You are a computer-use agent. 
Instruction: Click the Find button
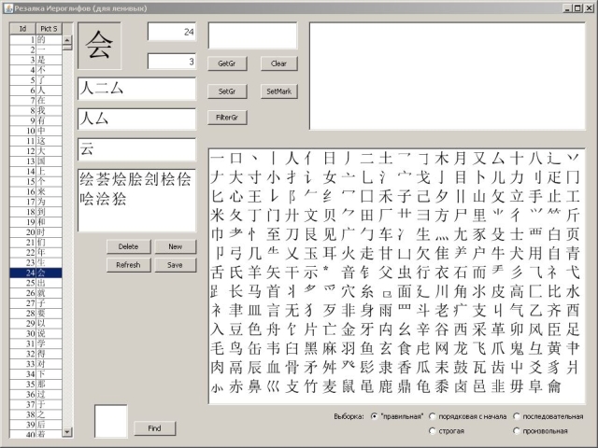coord(154,428)
